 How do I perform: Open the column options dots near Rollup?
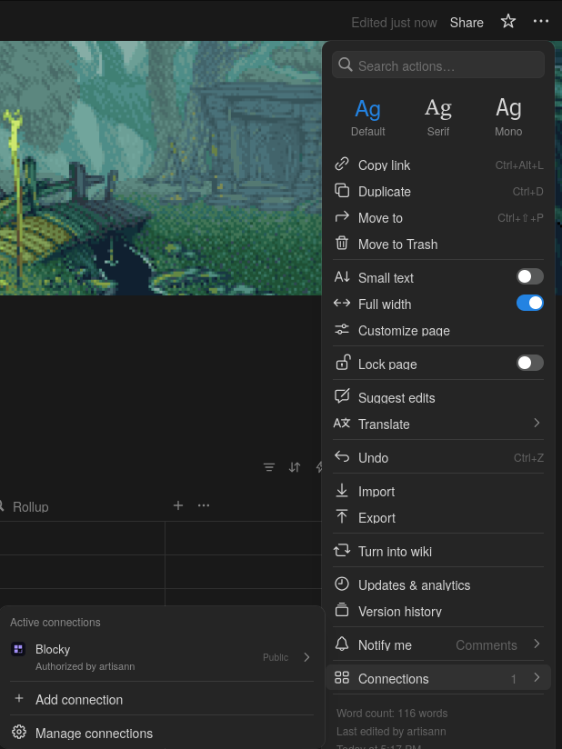point(204,505)
